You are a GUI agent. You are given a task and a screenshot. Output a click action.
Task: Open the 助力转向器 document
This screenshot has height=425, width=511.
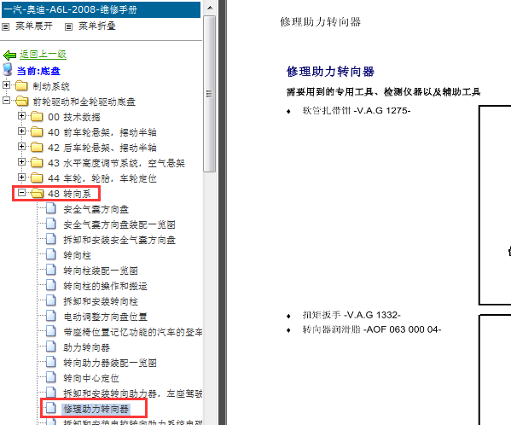87,347
